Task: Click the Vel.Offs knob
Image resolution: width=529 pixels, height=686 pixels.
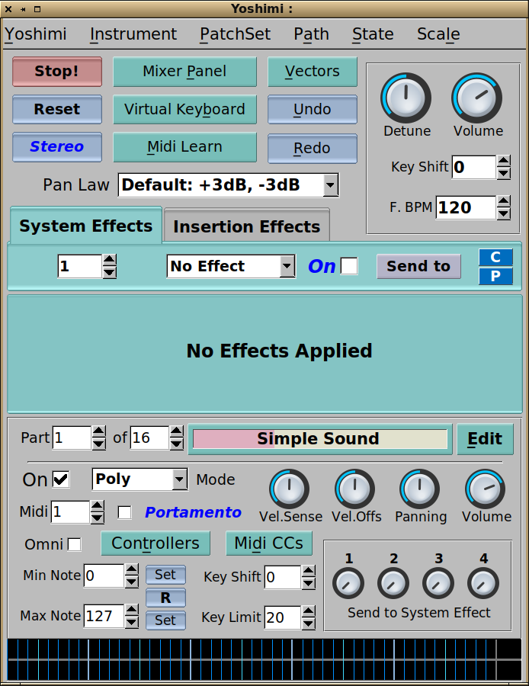Action: pyautogui.click(x=355, y=489)
